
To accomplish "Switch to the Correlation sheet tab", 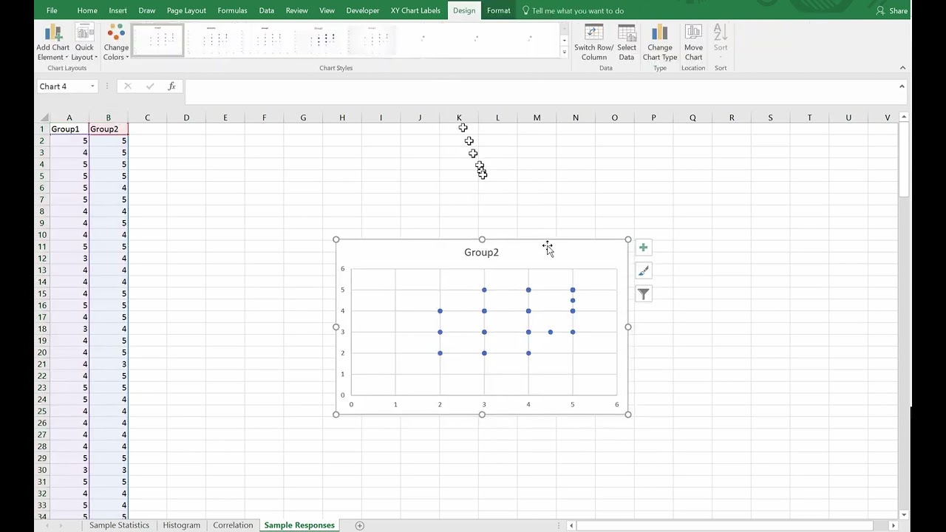I will [x=233, y=525].
